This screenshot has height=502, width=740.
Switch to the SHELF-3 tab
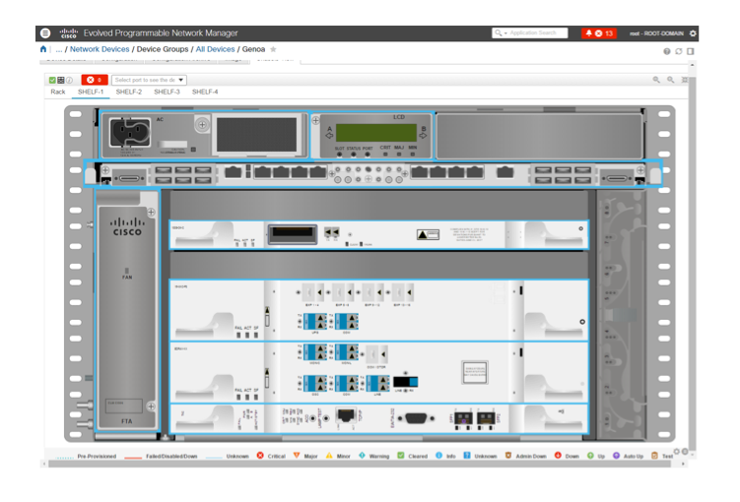pos(167,92)
